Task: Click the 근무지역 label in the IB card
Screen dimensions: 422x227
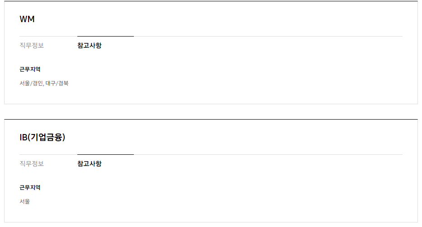Action: 30,188
